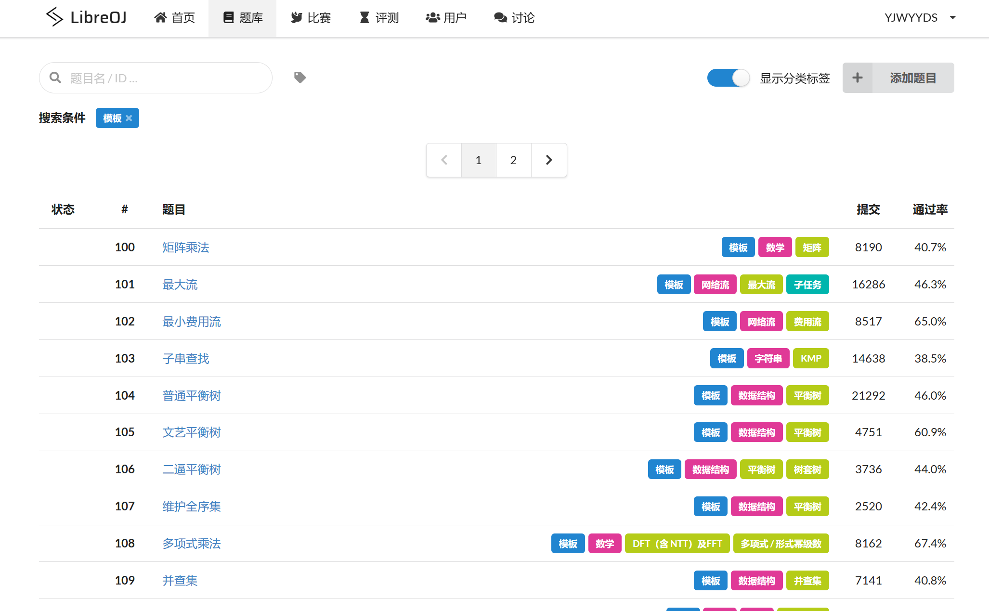Click the KMP tag on problem 103
Screen dimensions: 989x611
tap(811, 359)
